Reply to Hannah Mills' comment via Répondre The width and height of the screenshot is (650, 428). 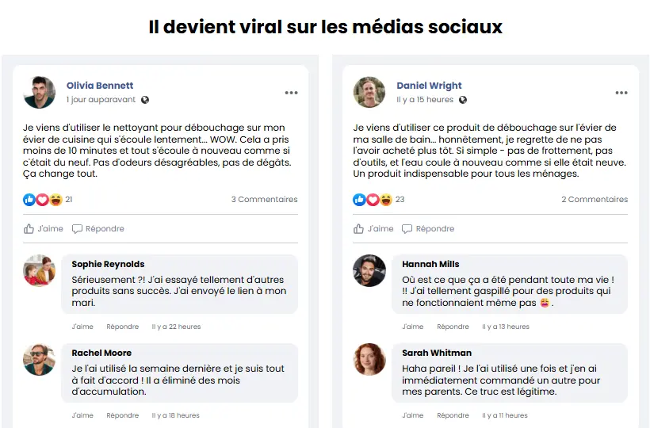(453, 327)
